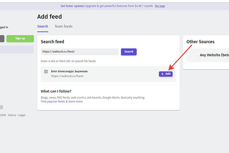The width and height of the screenshot is (229, 153).
Task: Click the green Sign up button
Action: [x=20, y=39]
